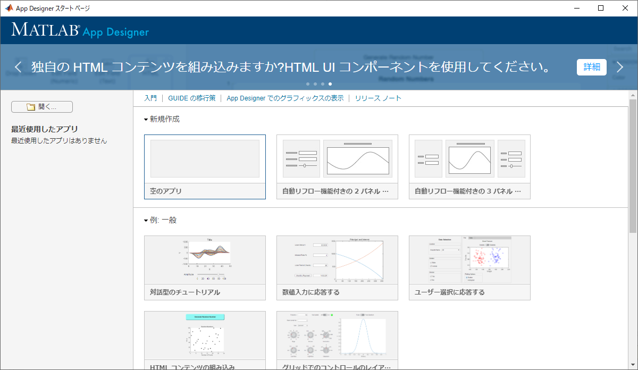Go to the previous banner announcement
Viewport: 638px width, 370px height.
coord(18,67)
